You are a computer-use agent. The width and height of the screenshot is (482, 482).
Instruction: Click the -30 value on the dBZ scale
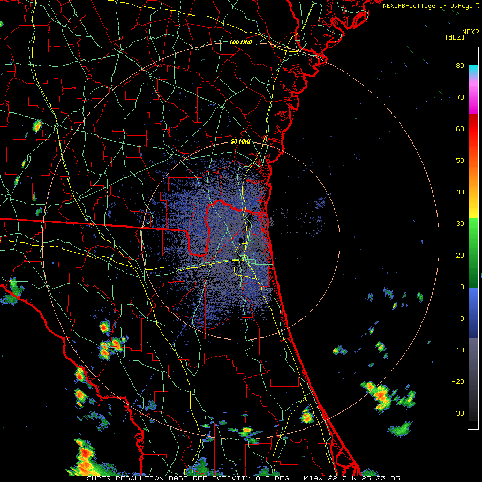click(x=458, y=413)
